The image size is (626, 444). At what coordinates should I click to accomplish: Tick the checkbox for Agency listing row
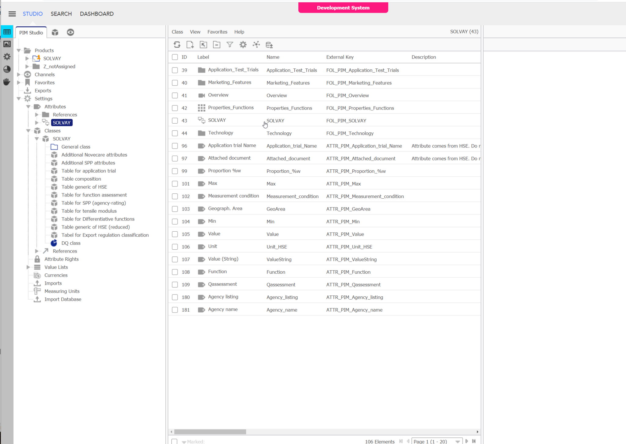tap(175, 297)
